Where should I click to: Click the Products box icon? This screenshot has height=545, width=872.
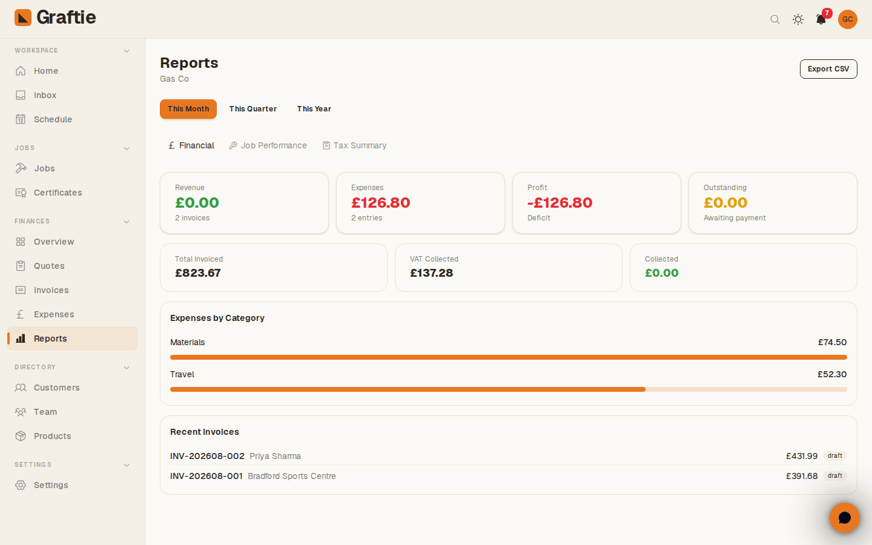click(21, 436)
